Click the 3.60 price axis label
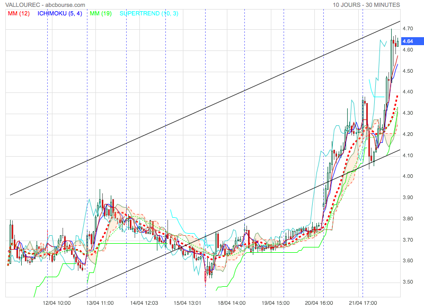This screenshot has width=424, height=308. (x=408, y=261)
